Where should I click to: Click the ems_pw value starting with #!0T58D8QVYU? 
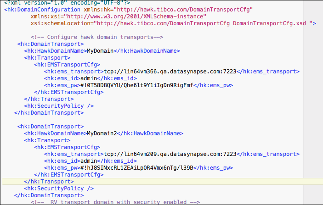[137, 85]
